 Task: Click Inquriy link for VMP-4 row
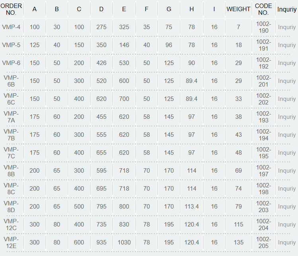pos(286,27)
